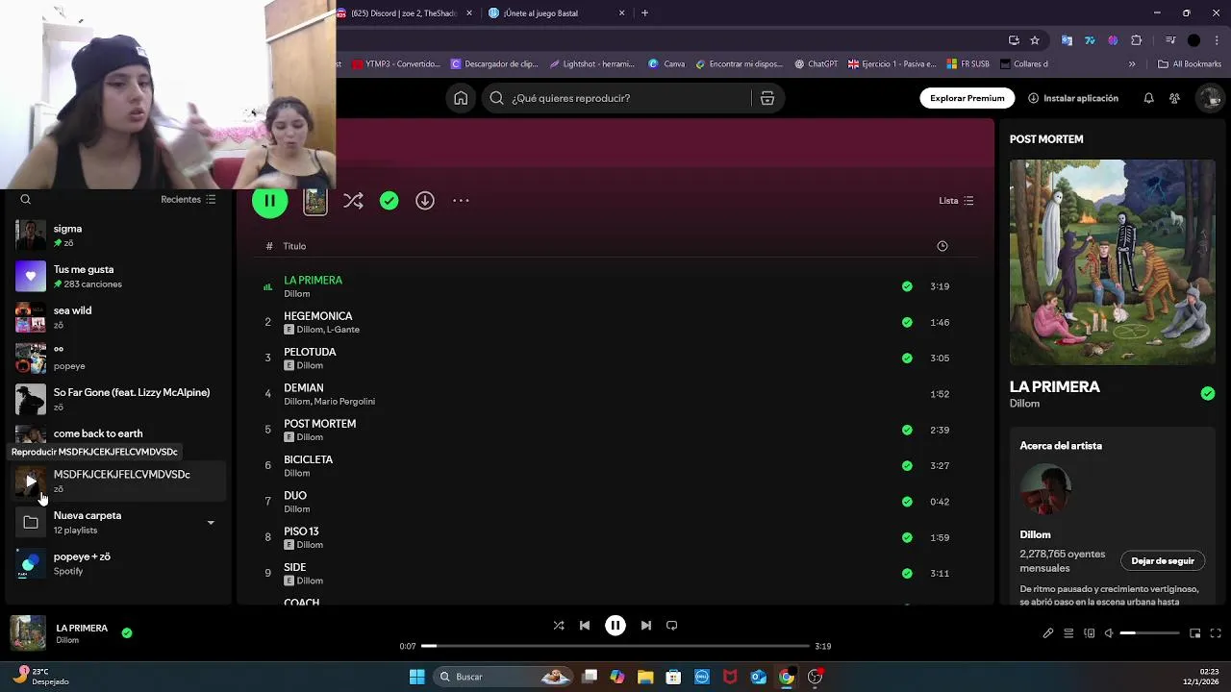Open Spotify Home via house icon
Screen dimensions: 1231x692
(x=461, y=98)
